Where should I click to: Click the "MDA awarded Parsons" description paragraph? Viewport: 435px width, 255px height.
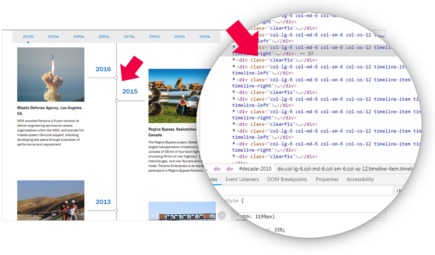(50, 132)
